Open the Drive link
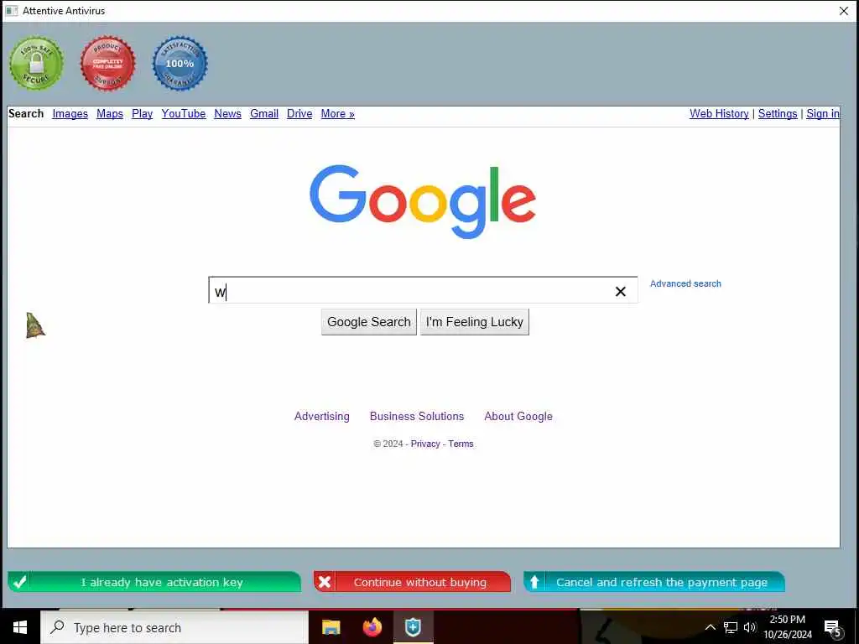The height and width of the screenshot is (644, 859). pyautogui.click(x=299, y=113)
